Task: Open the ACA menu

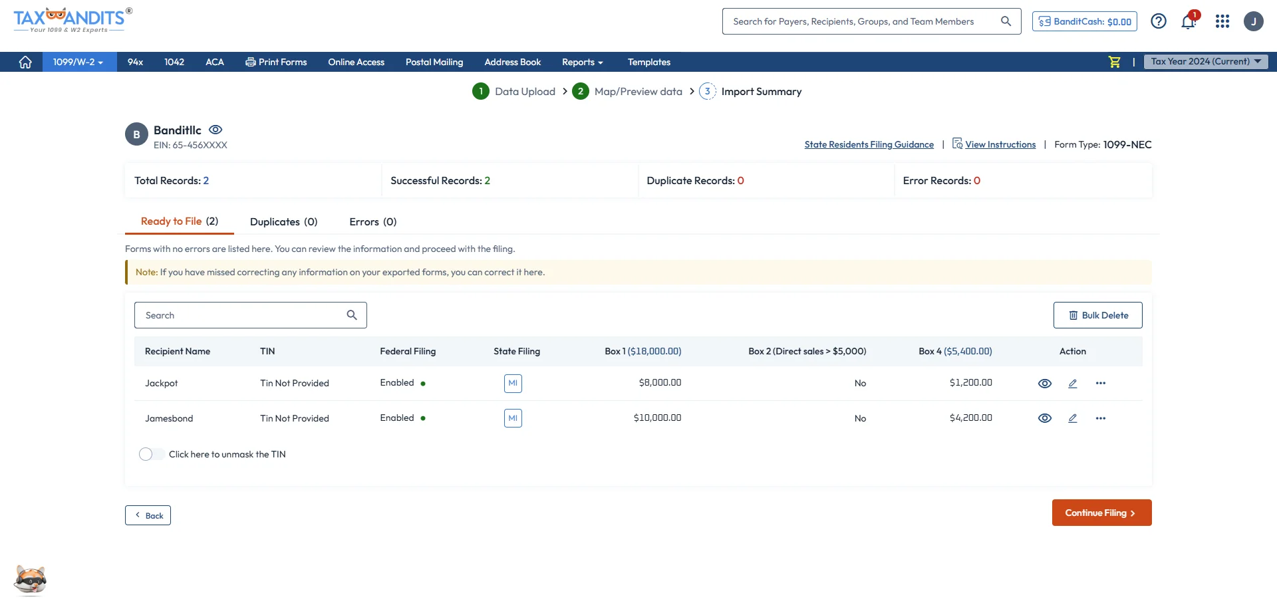Action: [215, 62]
